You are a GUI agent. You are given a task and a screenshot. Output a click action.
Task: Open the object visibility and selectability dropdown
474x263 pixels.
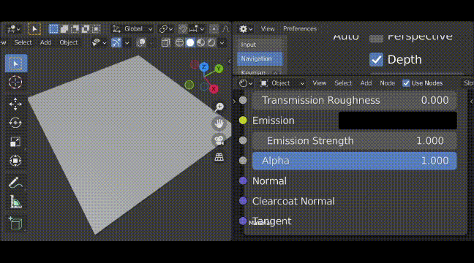pyautogui.click(x=99, y=42)
